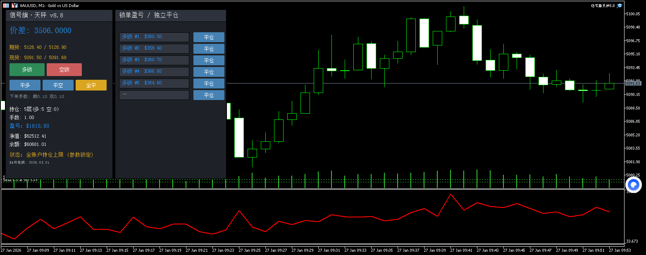Image resolution: width=646 pixels, height=255 pixels.
Task: Click the 27 Jan 09:41 time label
Action: (x=461, y=250)
